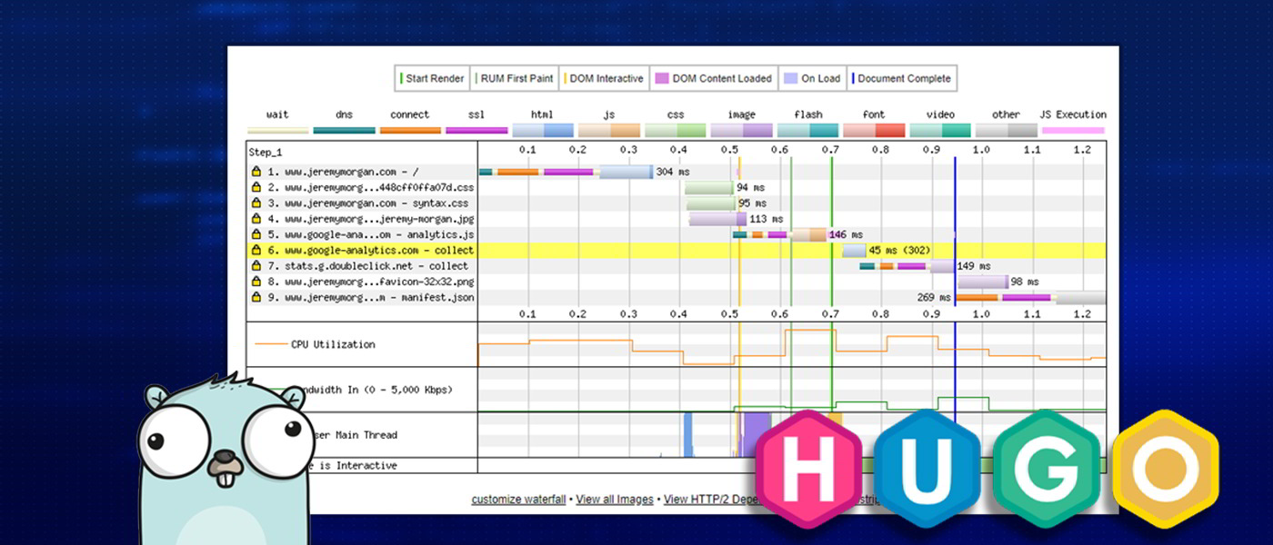Click the Document Complete legend entry
Image resolution: width=1273 pixels, height=545 pixels.
902,78
